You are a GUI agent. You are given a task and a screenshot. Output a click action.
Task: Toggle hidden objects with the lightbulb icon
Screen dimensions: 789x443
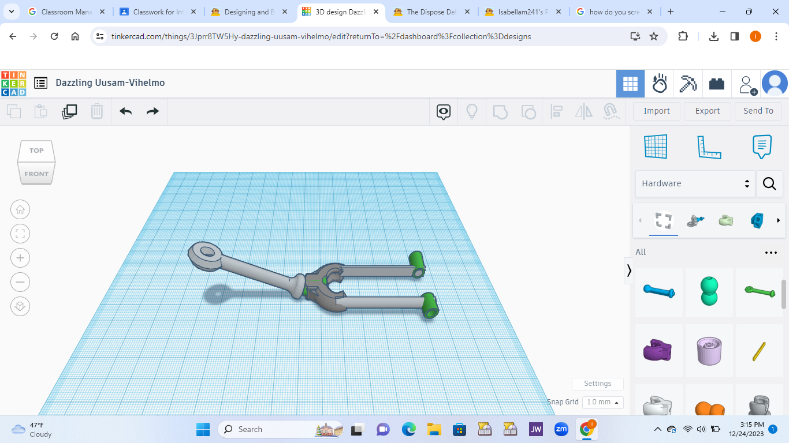coord(472,111)
